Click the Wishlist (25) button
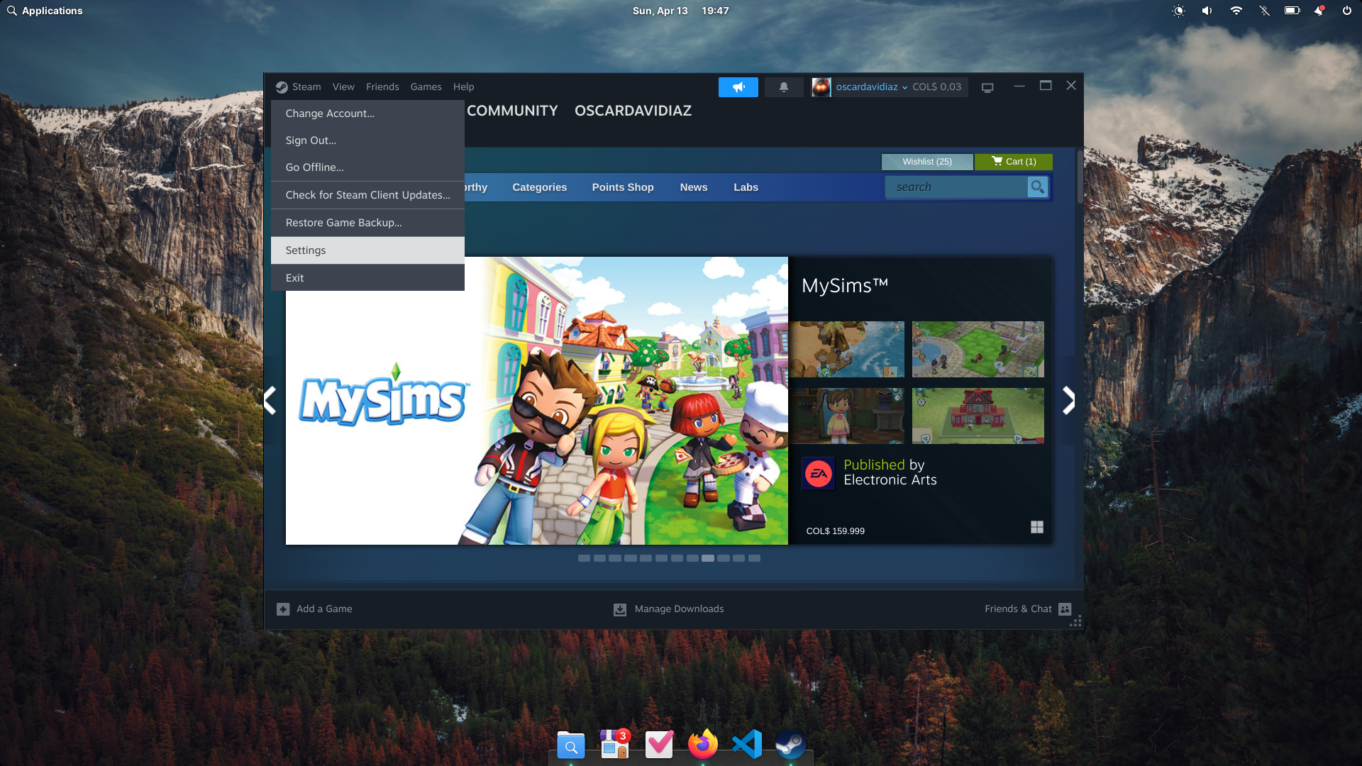This screenshot has height=766, width=1362. coord(927,162)
